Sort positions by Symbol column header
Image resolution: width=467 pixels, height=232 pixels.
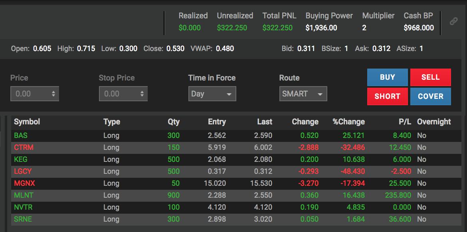(x=27, y=122)
